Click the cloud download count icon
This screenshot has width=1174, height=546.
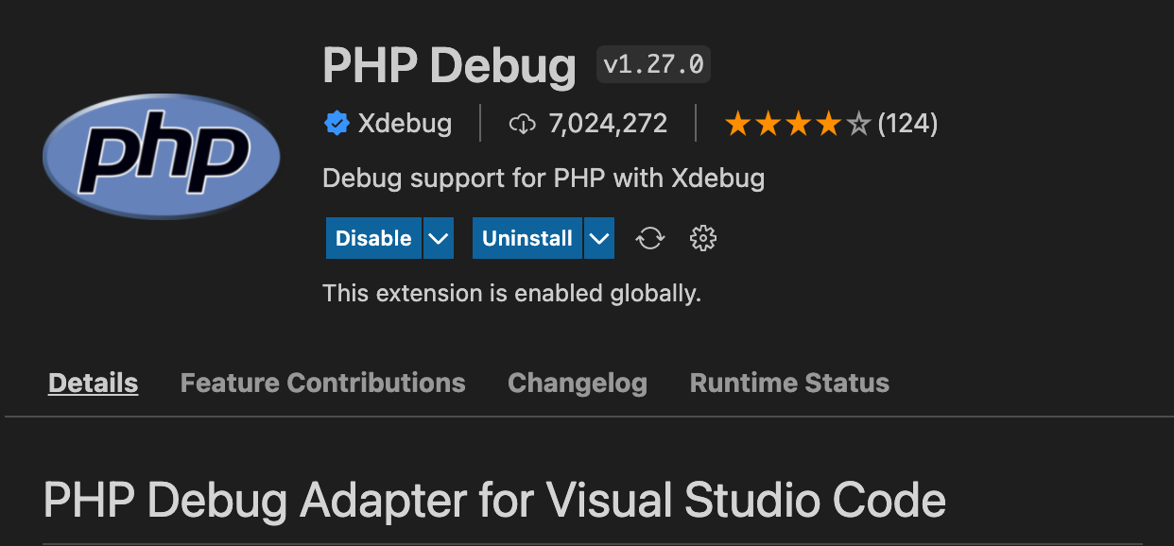[x=522, y=124]
